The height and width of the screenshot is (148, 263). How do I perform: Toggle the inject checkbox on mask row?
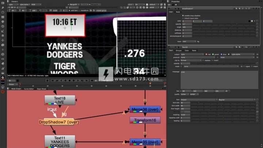click(244, 67)
